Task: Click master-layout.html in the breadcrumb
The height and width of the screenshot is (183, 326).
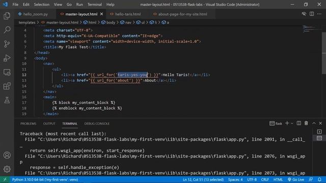Action: [60, 22]
